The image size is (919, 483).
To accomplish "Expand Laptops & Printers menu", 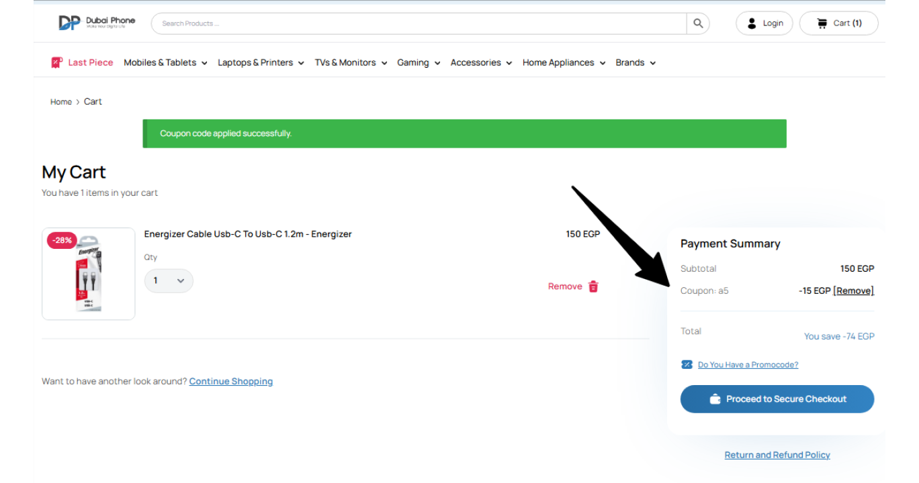I will click(261, 62).
